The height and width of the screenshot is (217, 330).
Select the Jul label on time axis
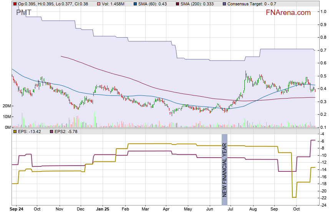click(231, 210)
